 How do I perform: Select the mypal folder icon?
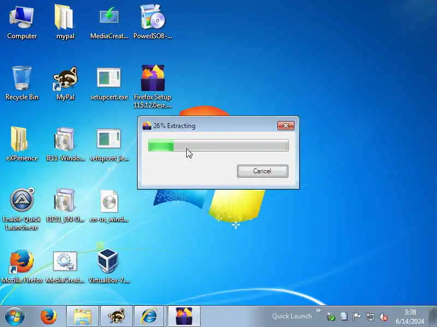pos(65,23)
